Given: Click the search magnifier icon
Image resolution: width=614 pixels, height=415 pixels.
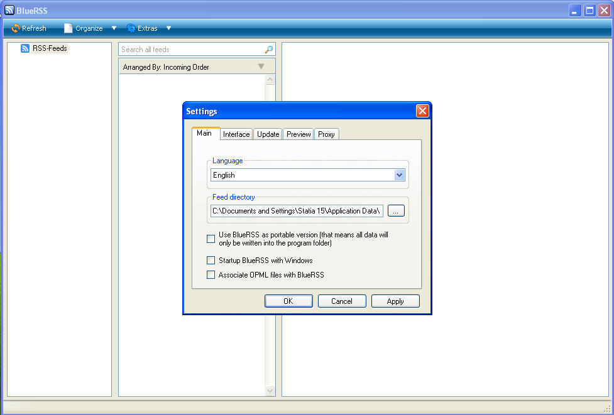Looking at the screenshot, I should [x=268, y=49].
